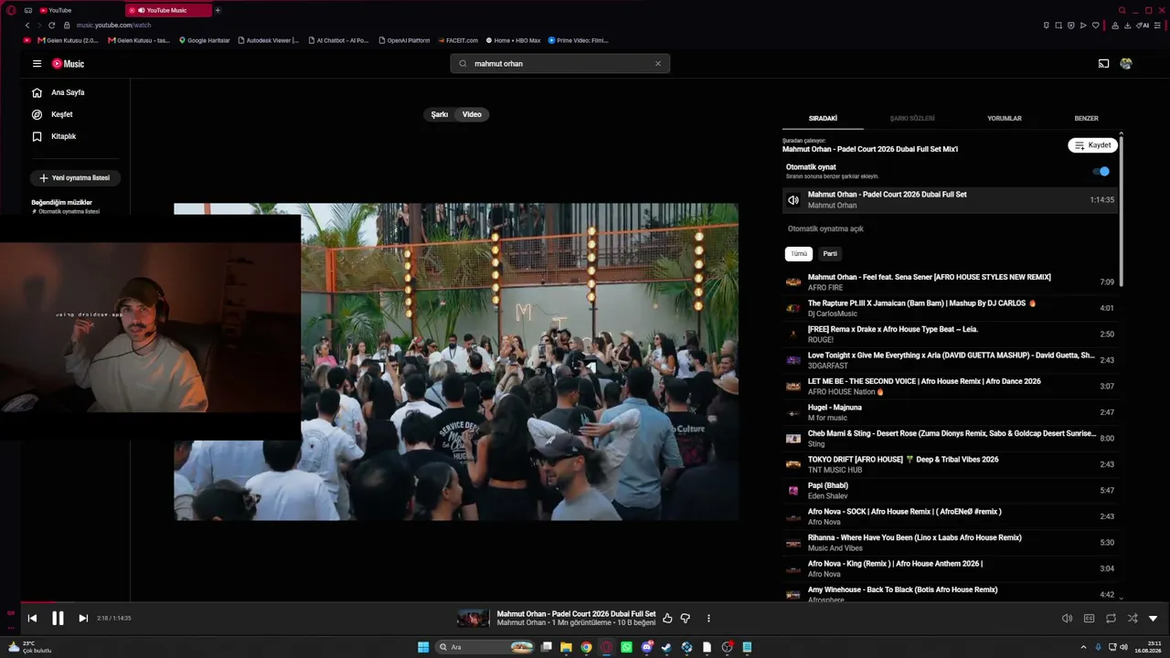
Task: Select the ŞARKI SÖZLERİ tab
Action: pyautogui.click(x=912, y=118)
